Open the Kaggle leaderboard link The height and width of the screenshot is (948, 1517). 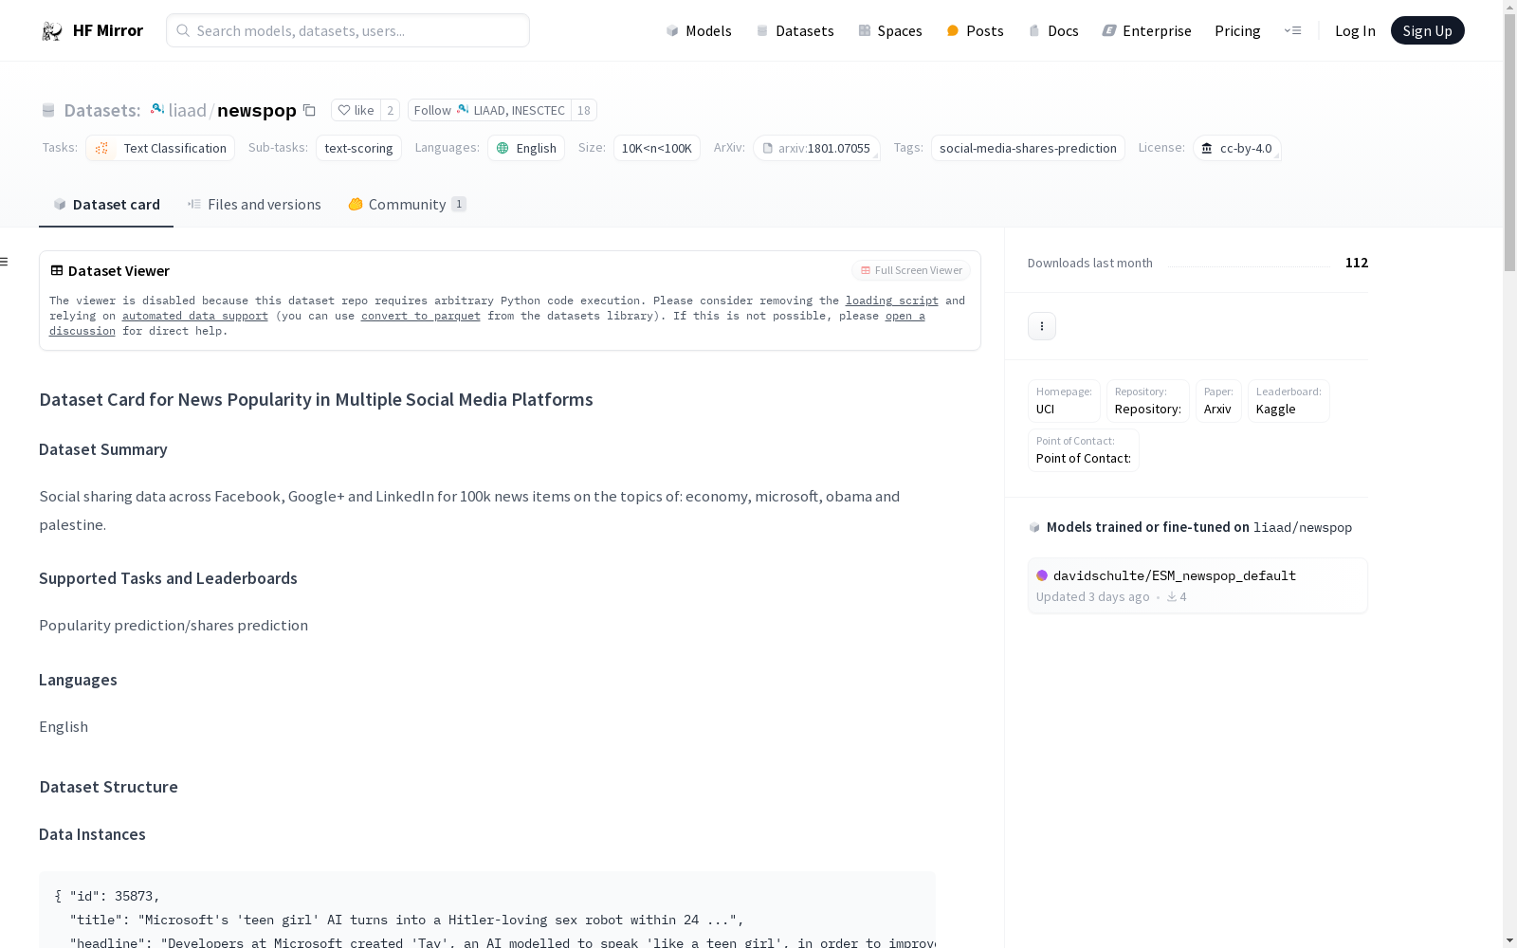[x=1289, y=401]
